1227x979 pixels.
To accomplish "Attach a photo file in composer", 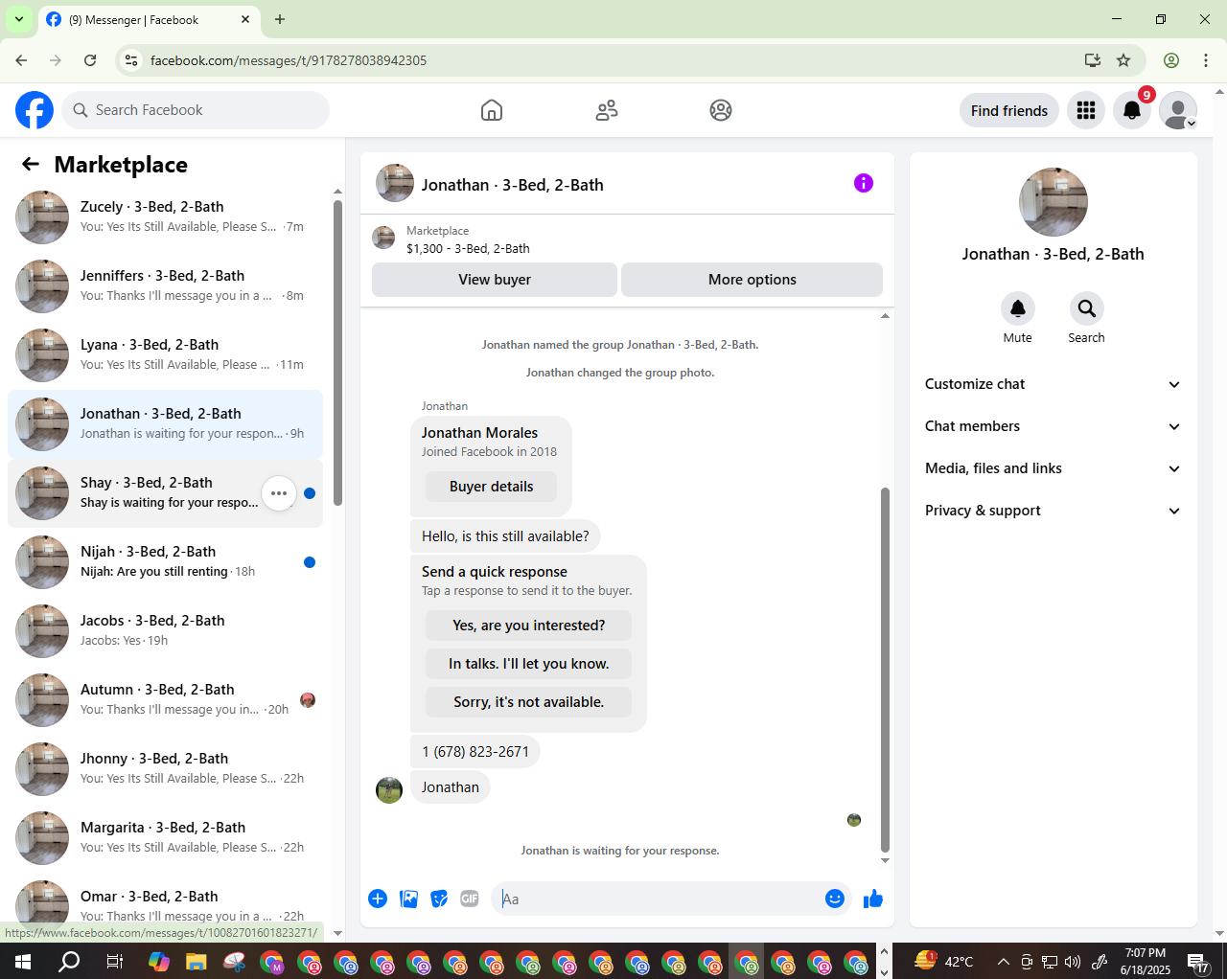I will (408, 899).
